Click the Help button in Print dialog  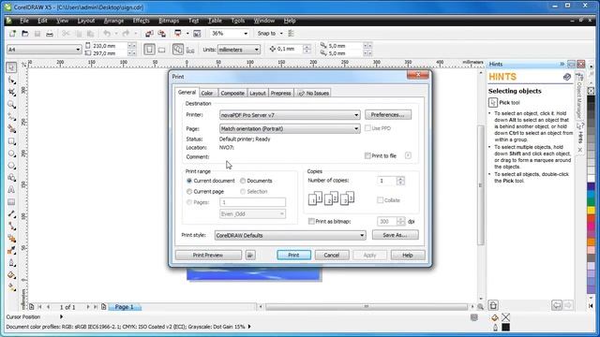408,255
